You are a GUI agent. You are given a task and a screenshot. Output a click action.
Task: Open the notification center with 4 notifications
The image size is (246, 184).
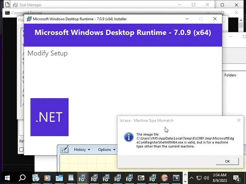[236, 178]
